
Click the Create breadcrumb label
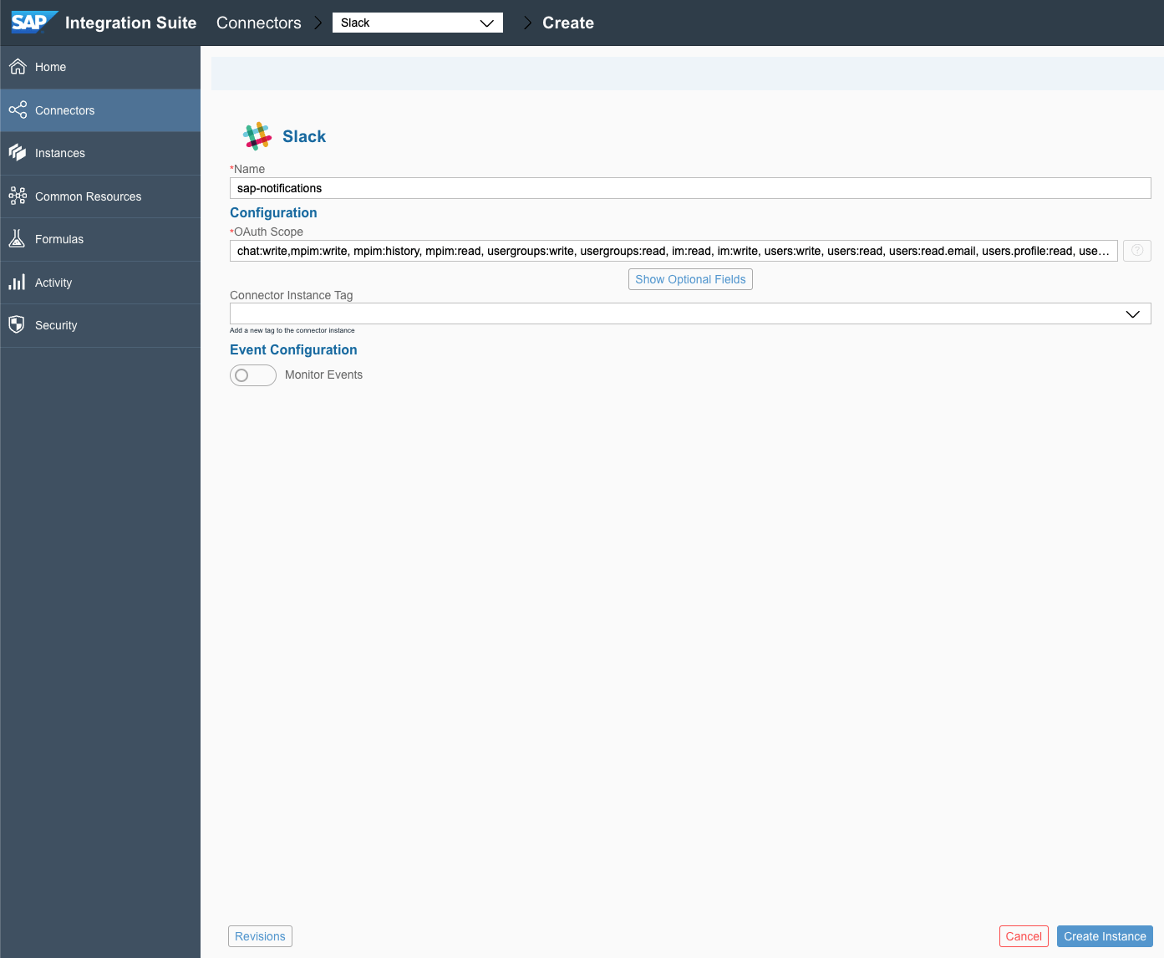(568, 23)
